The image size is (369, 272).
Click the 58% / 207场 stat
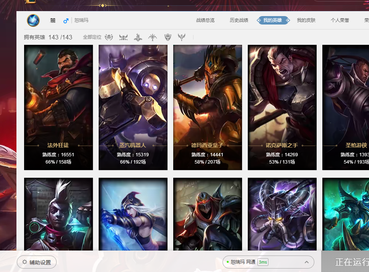point(207,162)
